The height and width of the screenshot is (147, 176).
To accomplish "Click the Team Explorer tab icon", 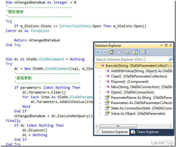I will [x=133, y=132].
